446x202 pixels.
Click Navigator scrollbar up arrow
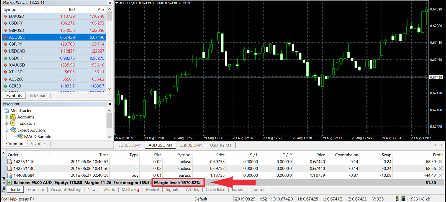109,110
